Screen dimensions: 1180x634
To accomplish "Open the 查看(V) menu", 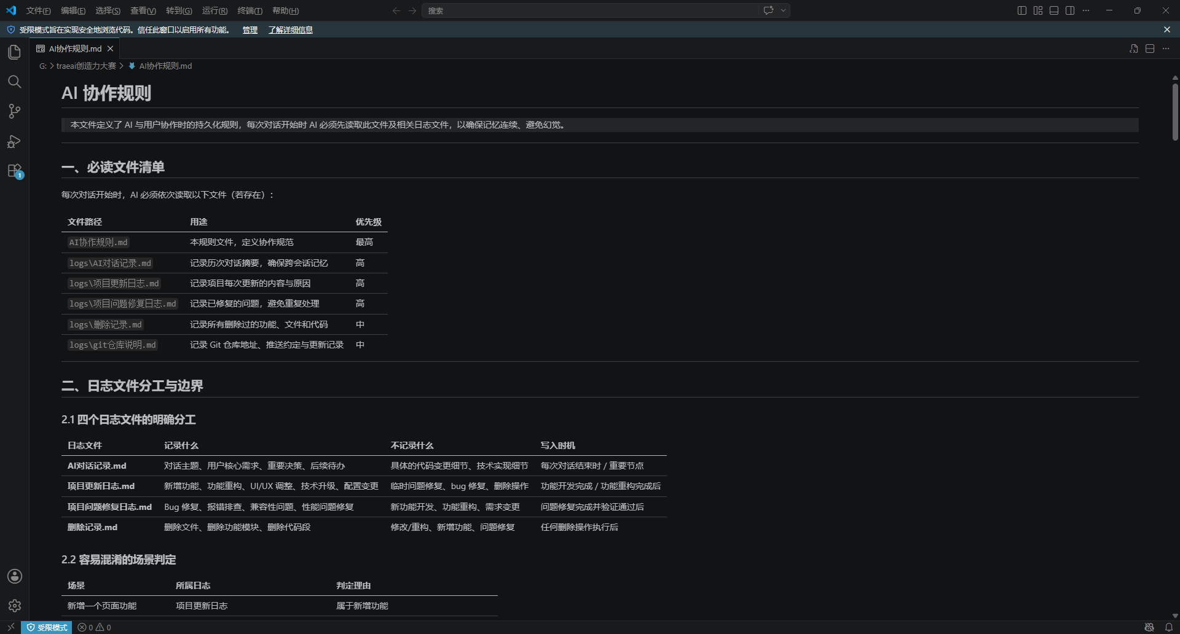I will click(x=143, y=10).
